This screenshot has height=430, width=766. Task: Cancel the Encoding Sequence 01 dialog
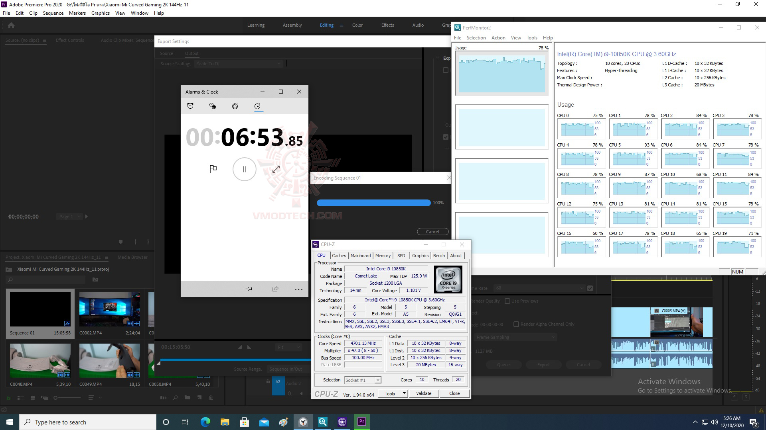pos(432,232)
